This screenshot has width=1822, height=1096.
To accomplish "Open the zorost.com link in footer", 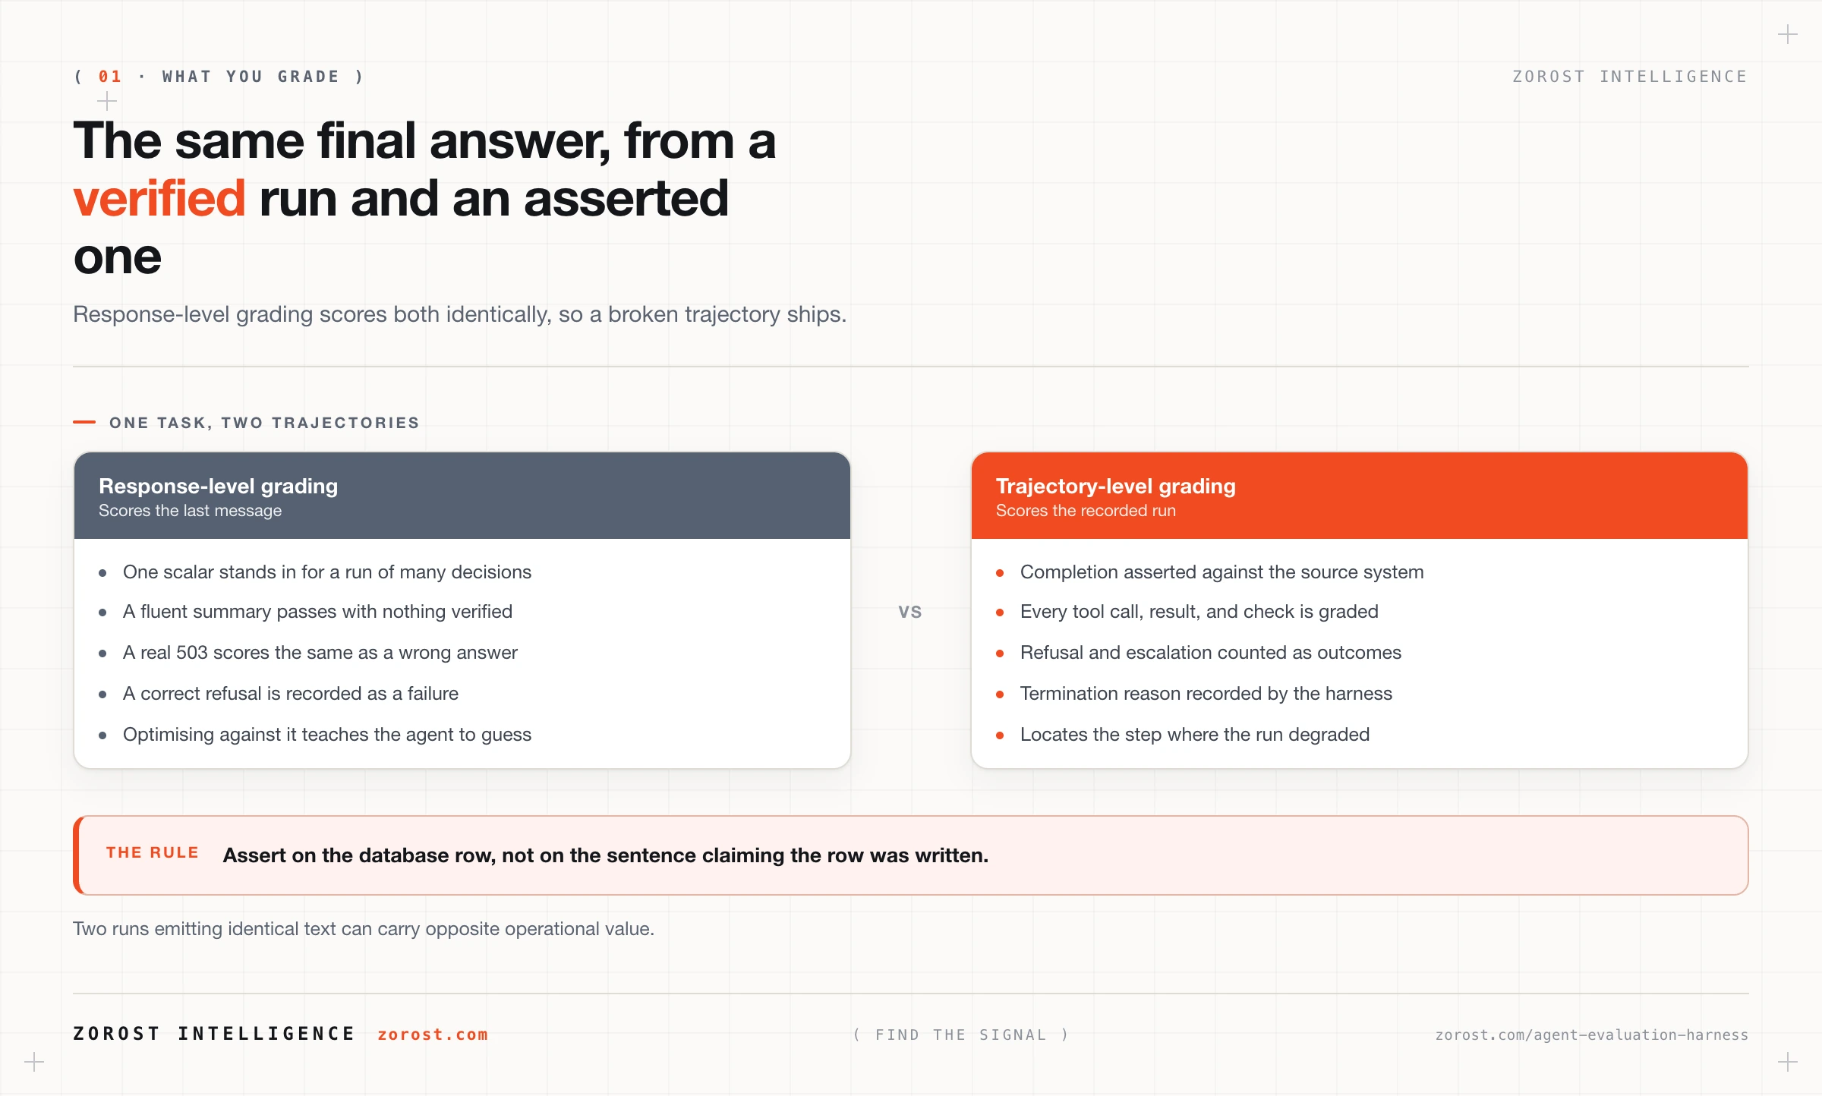I will click(x=433, y=1035).
